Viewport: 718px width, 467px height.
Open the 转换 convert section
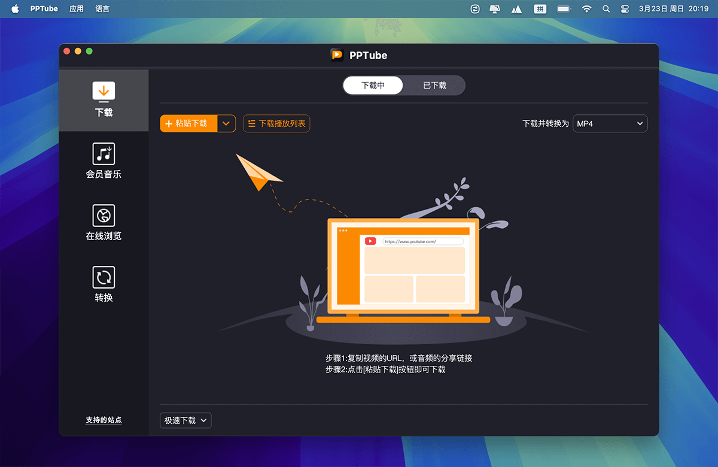[x=104, y=285]
